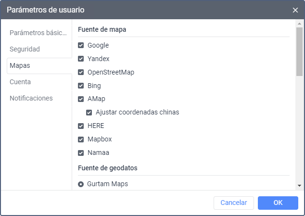The image size is (305, 216).
Task: Toggle the AMap checkbox
Action: [x=81, y=99]
